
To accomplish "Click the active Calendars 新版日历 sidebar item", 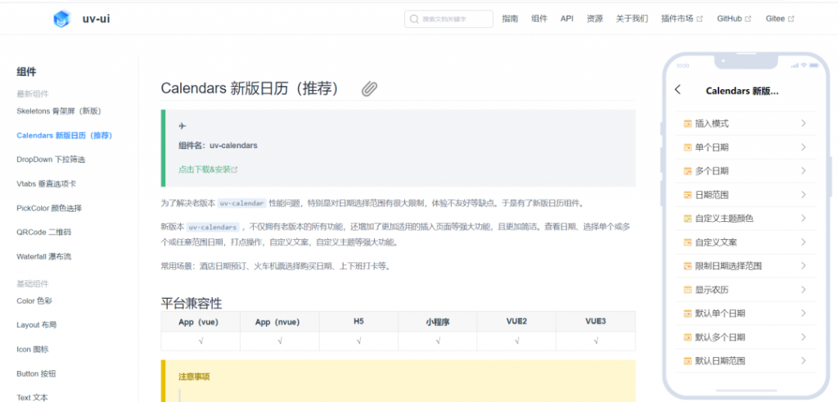I will [65, 135].
